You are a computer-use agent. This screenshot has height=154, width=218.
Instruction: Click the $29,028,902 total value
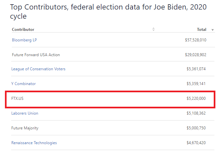tap(195, 55)
